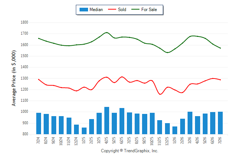
Task: Click the 1800 y-axis value label
Action: click(24, 22)
